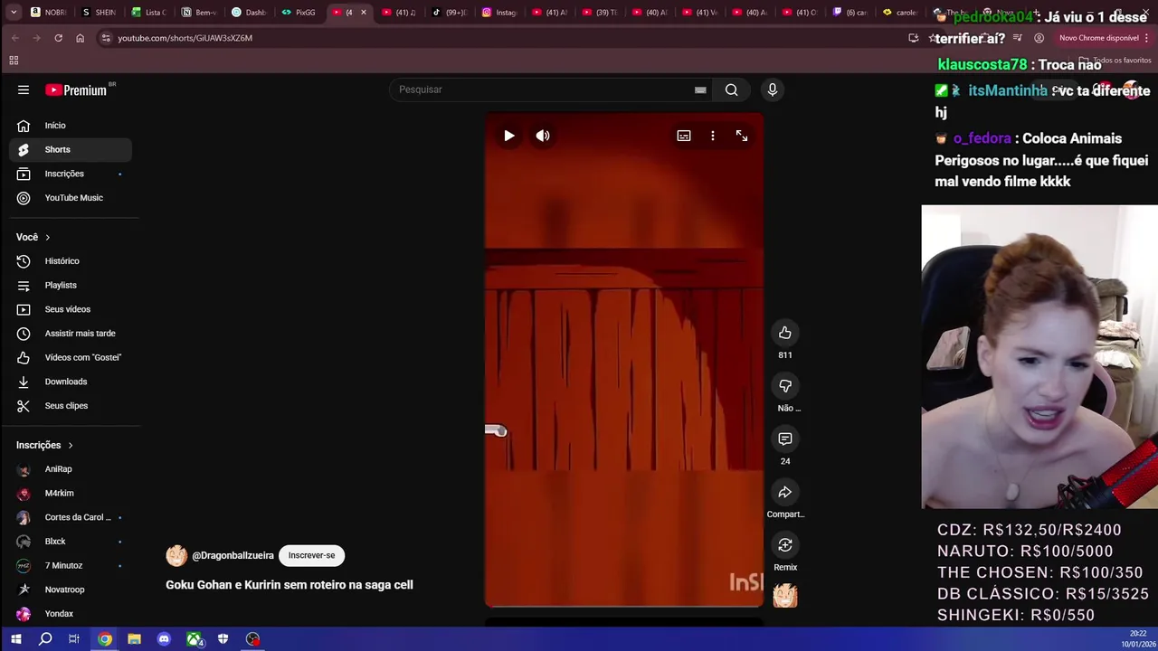Open the Short's sound source thumbnail
The height and width of the screenshot is (651, 1158).
pyautogui.click(x=785, y=596)
